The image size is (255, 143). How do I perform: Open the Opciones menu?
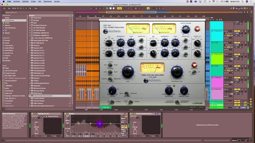(47, 2)
